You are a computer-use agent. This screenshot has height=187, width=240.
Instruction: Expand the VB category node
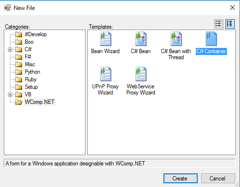[x=10, y=94]
